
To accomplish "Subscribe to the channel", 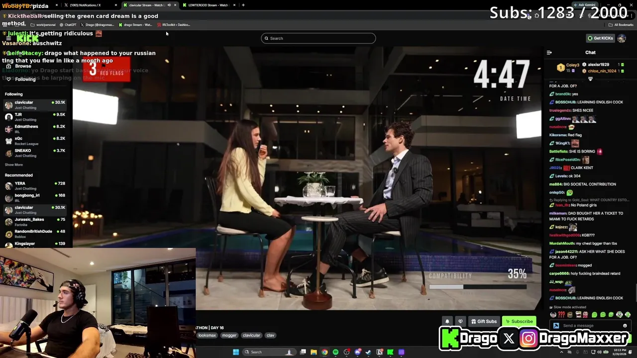I will tap(519, 321).
